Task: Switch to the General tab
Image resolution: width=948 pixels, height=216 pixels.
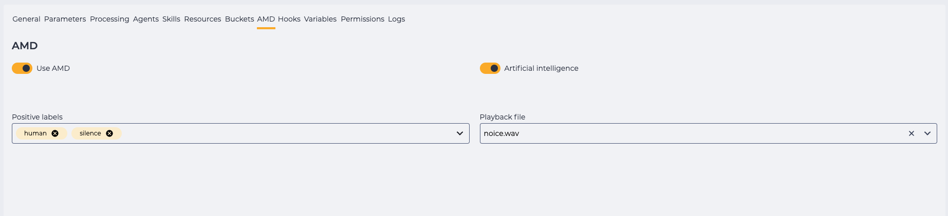Action: point(26,19)
